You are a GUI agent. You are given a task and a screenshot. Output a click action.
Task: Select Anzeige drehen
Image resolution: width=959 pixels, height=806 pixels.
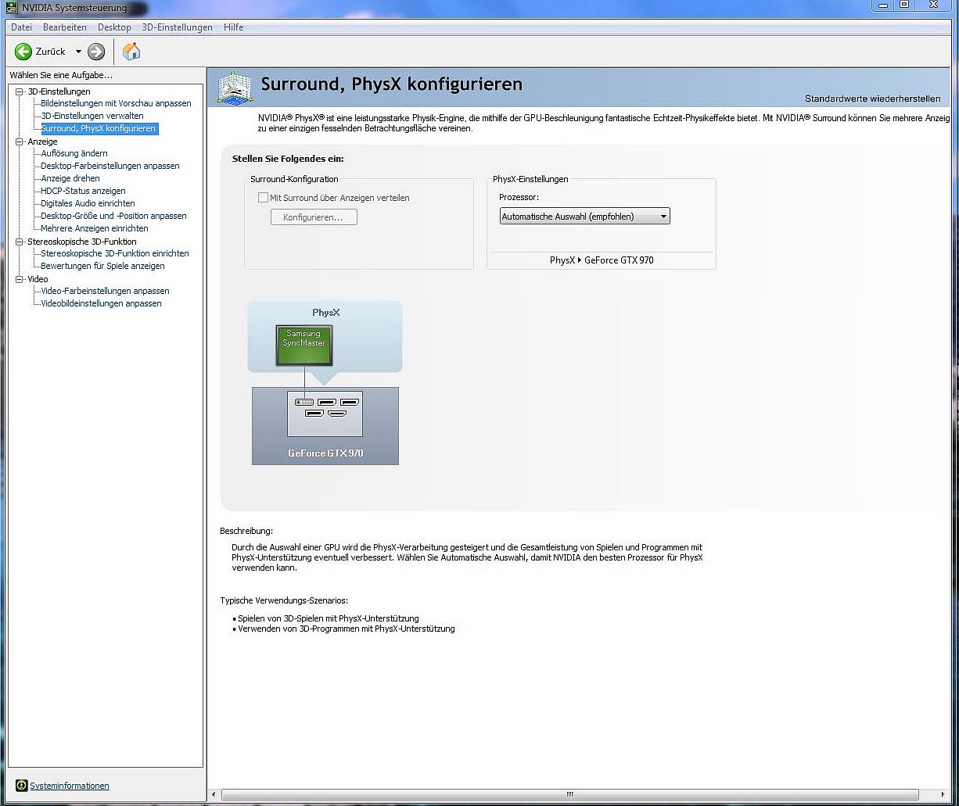pos(70,178)
